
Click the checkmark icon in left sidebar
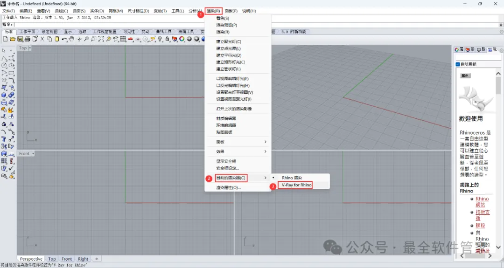point(11,168)
